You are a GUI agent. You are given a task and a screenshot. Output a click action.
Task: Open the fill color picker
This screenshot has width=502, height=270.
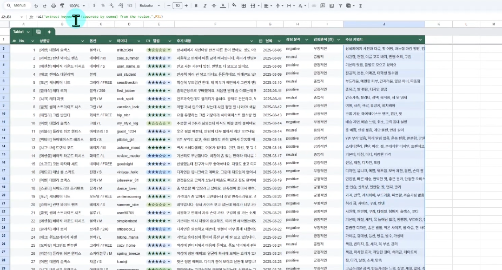pyautogui.click(x=234, y=6)
